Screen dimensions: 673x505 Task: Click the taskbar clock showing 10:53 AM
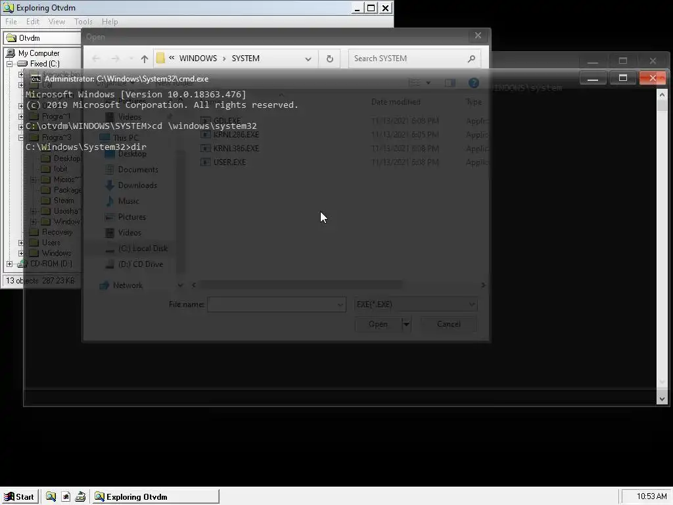[651, 496]
